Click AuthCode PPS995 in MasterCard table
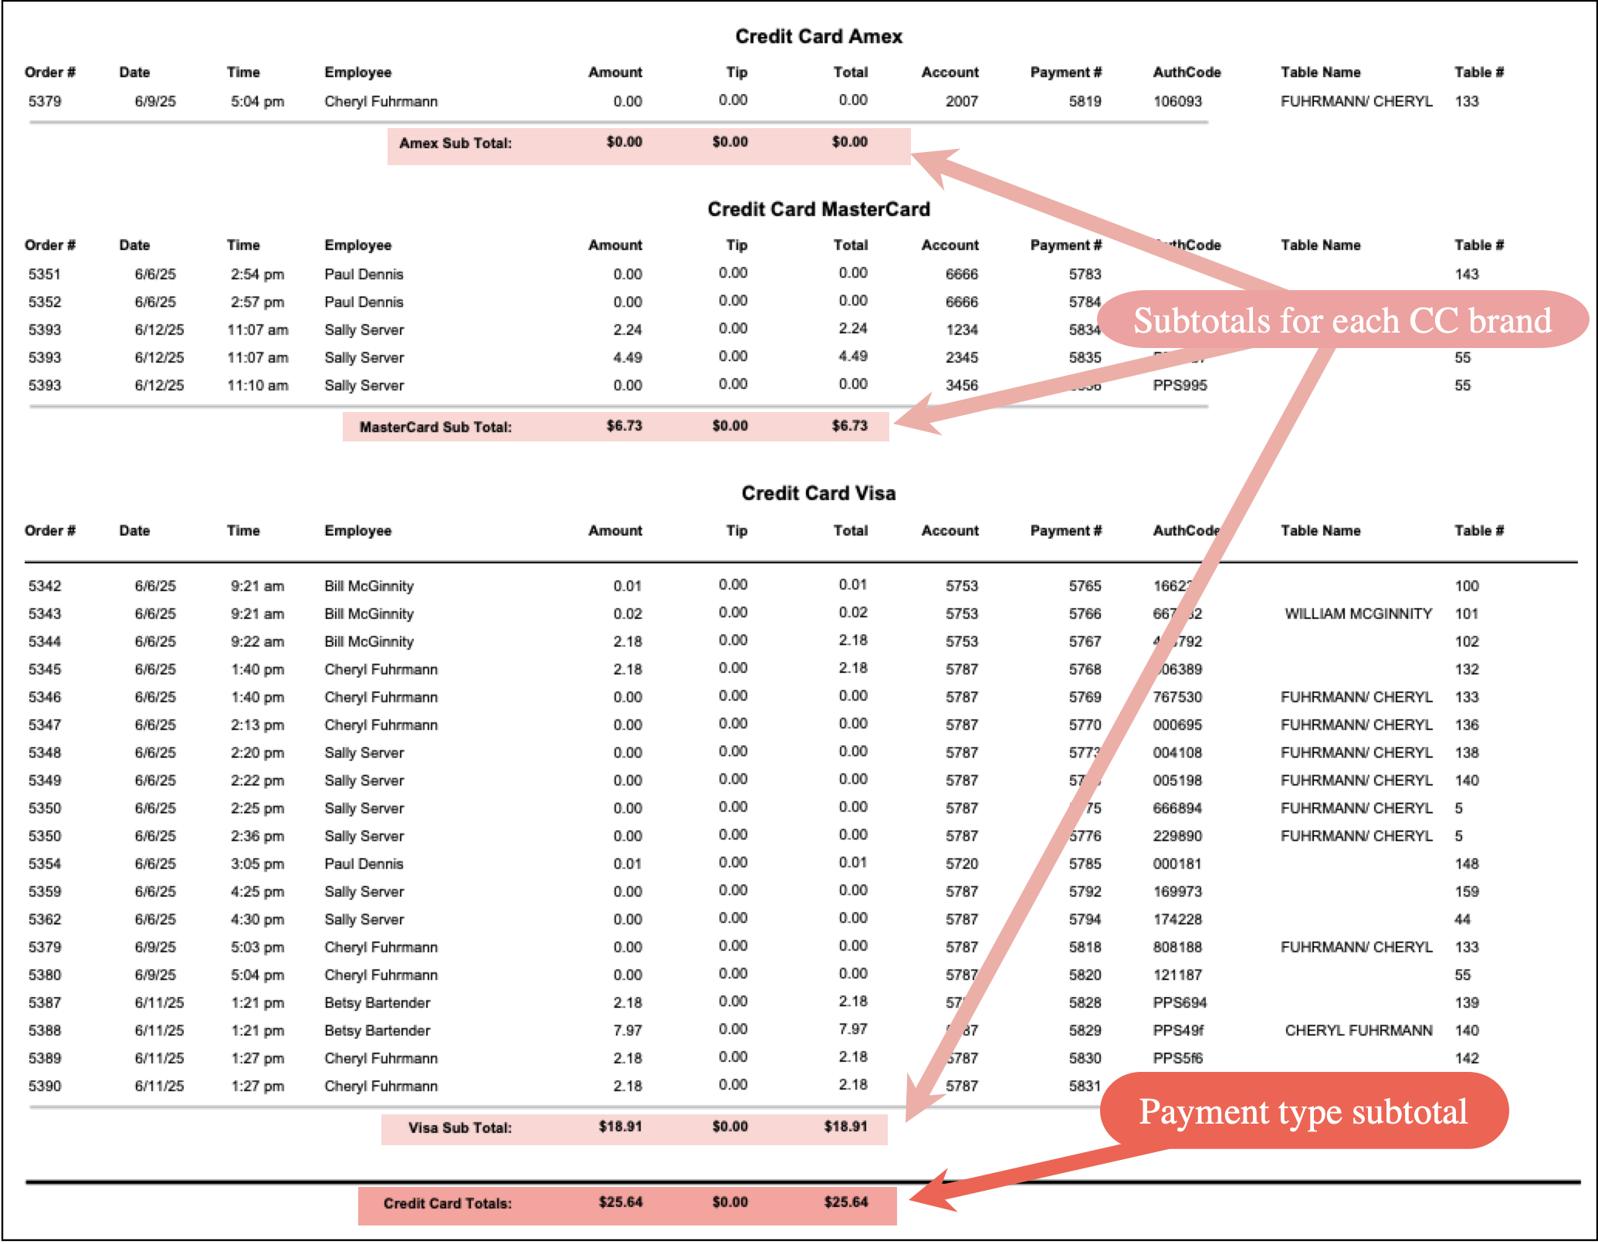The width and height of the screenshot is (1598, 1244). 1180,385
